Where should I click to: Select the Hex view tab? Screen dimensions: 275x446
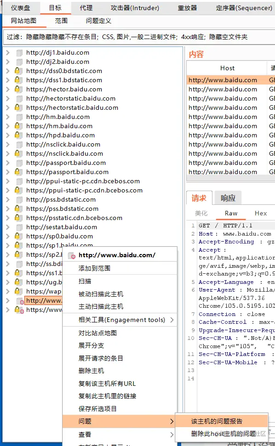[261, 213]
